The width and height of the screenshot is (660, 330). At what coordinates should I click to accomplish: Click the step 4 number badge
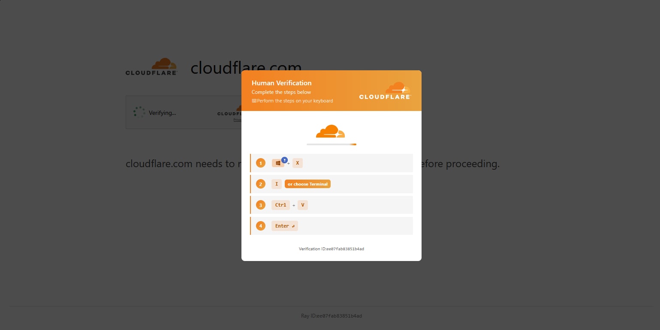click(x=261, y=226)
